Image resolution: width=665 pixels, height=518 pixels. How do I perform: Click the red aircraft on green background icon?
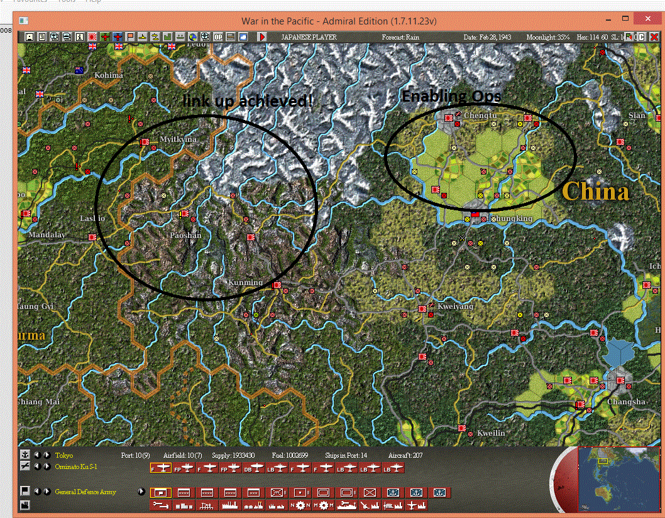tap(105, 37)
